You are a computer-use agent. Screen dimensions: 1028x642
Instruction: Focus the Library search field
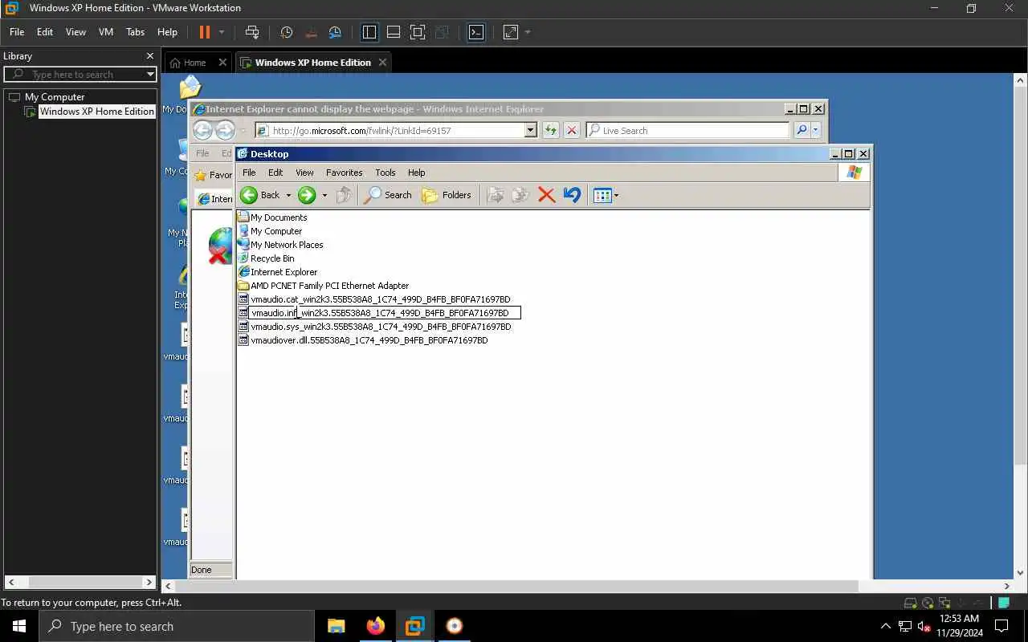point(80,75)
